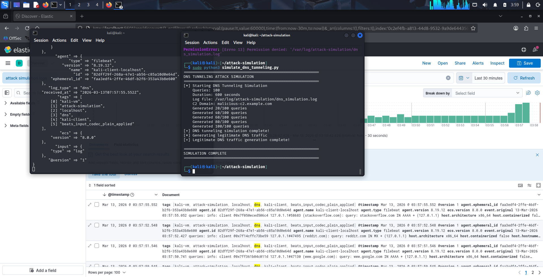The image size is (543, 277).
Task: Open the @timestamp column menu chevron
Action: [x=156, y=195]
